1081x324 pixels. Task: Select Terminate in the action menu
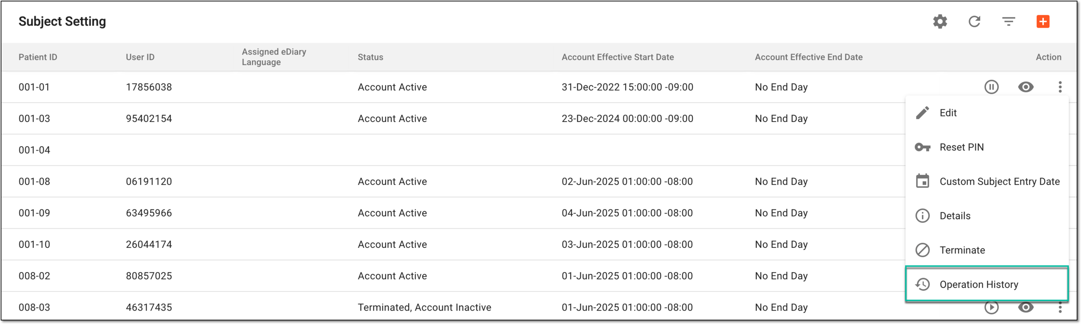(987, 250)
